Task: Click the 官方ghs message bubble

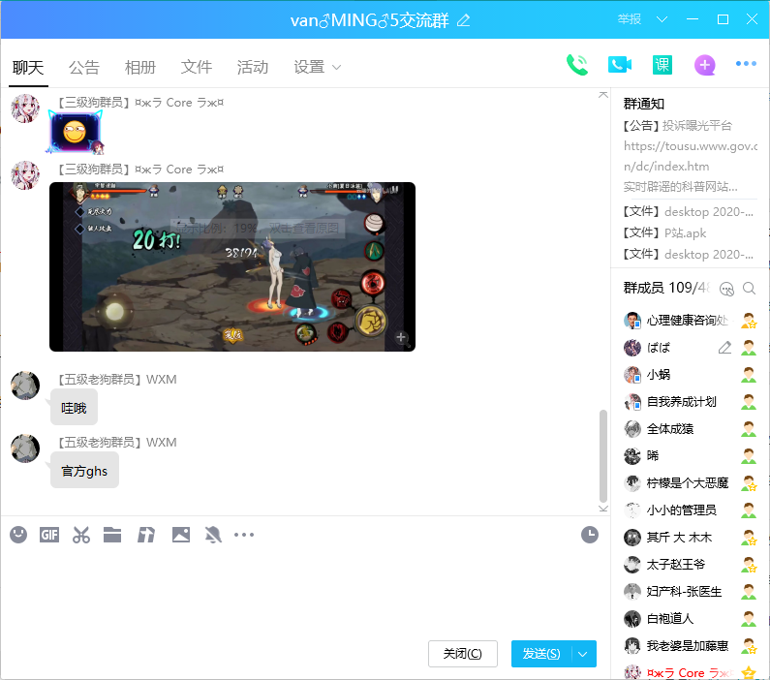Action: (x=84, y=471)
